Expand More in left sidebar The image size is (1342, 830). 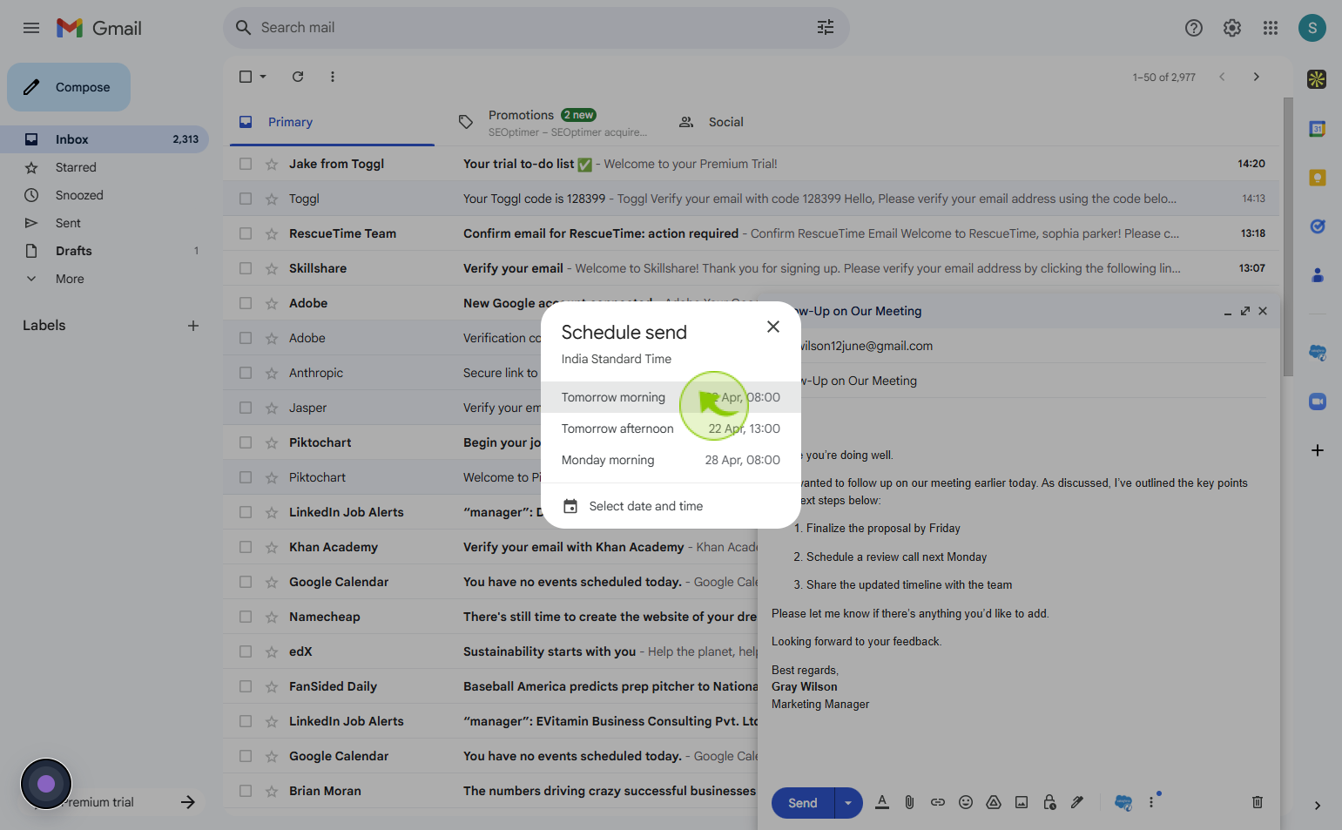click(x=70, y=279)
